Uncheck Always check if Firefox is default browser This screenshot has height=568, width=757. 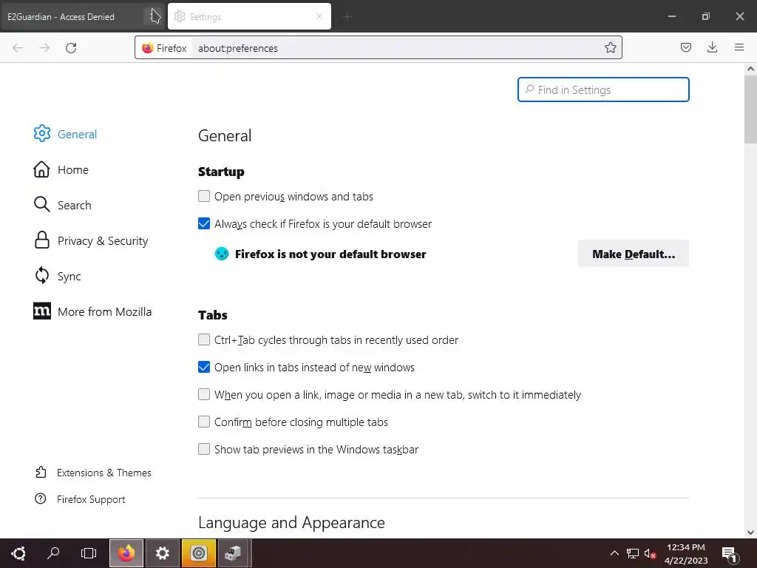[204, 223]
